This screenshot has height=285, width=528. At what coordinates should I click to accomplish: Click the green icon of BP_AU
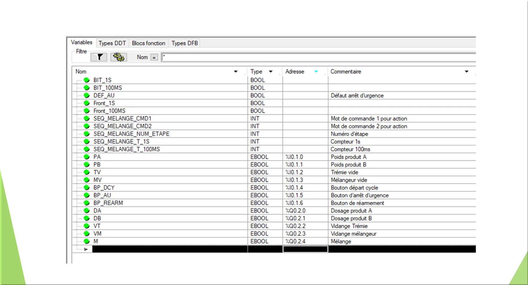click(x=87, y=195)
